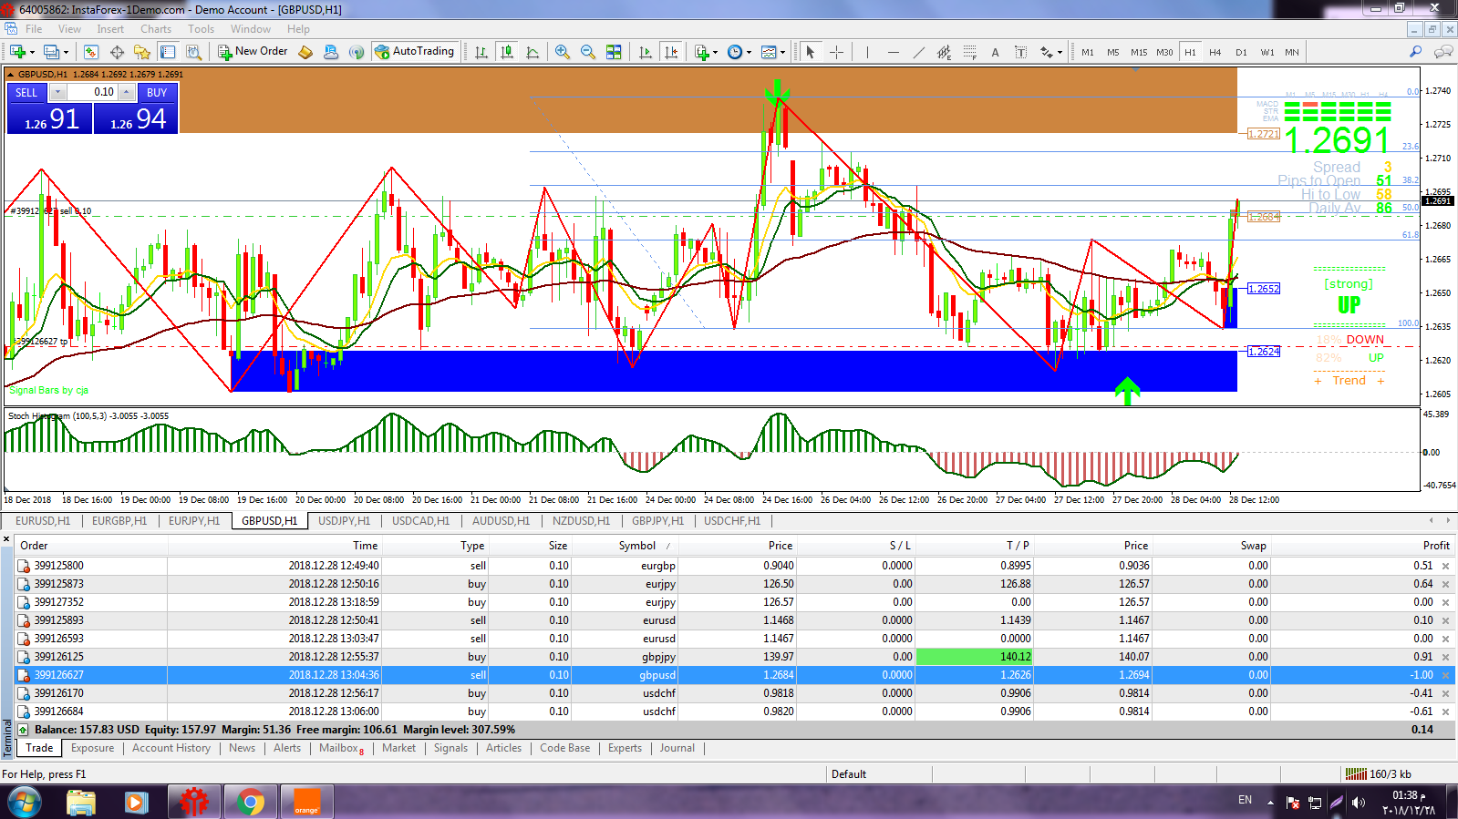Expand the arrows objects dropdown
This screenshot has width=1458, height=819.
[x=1060, y=52]
